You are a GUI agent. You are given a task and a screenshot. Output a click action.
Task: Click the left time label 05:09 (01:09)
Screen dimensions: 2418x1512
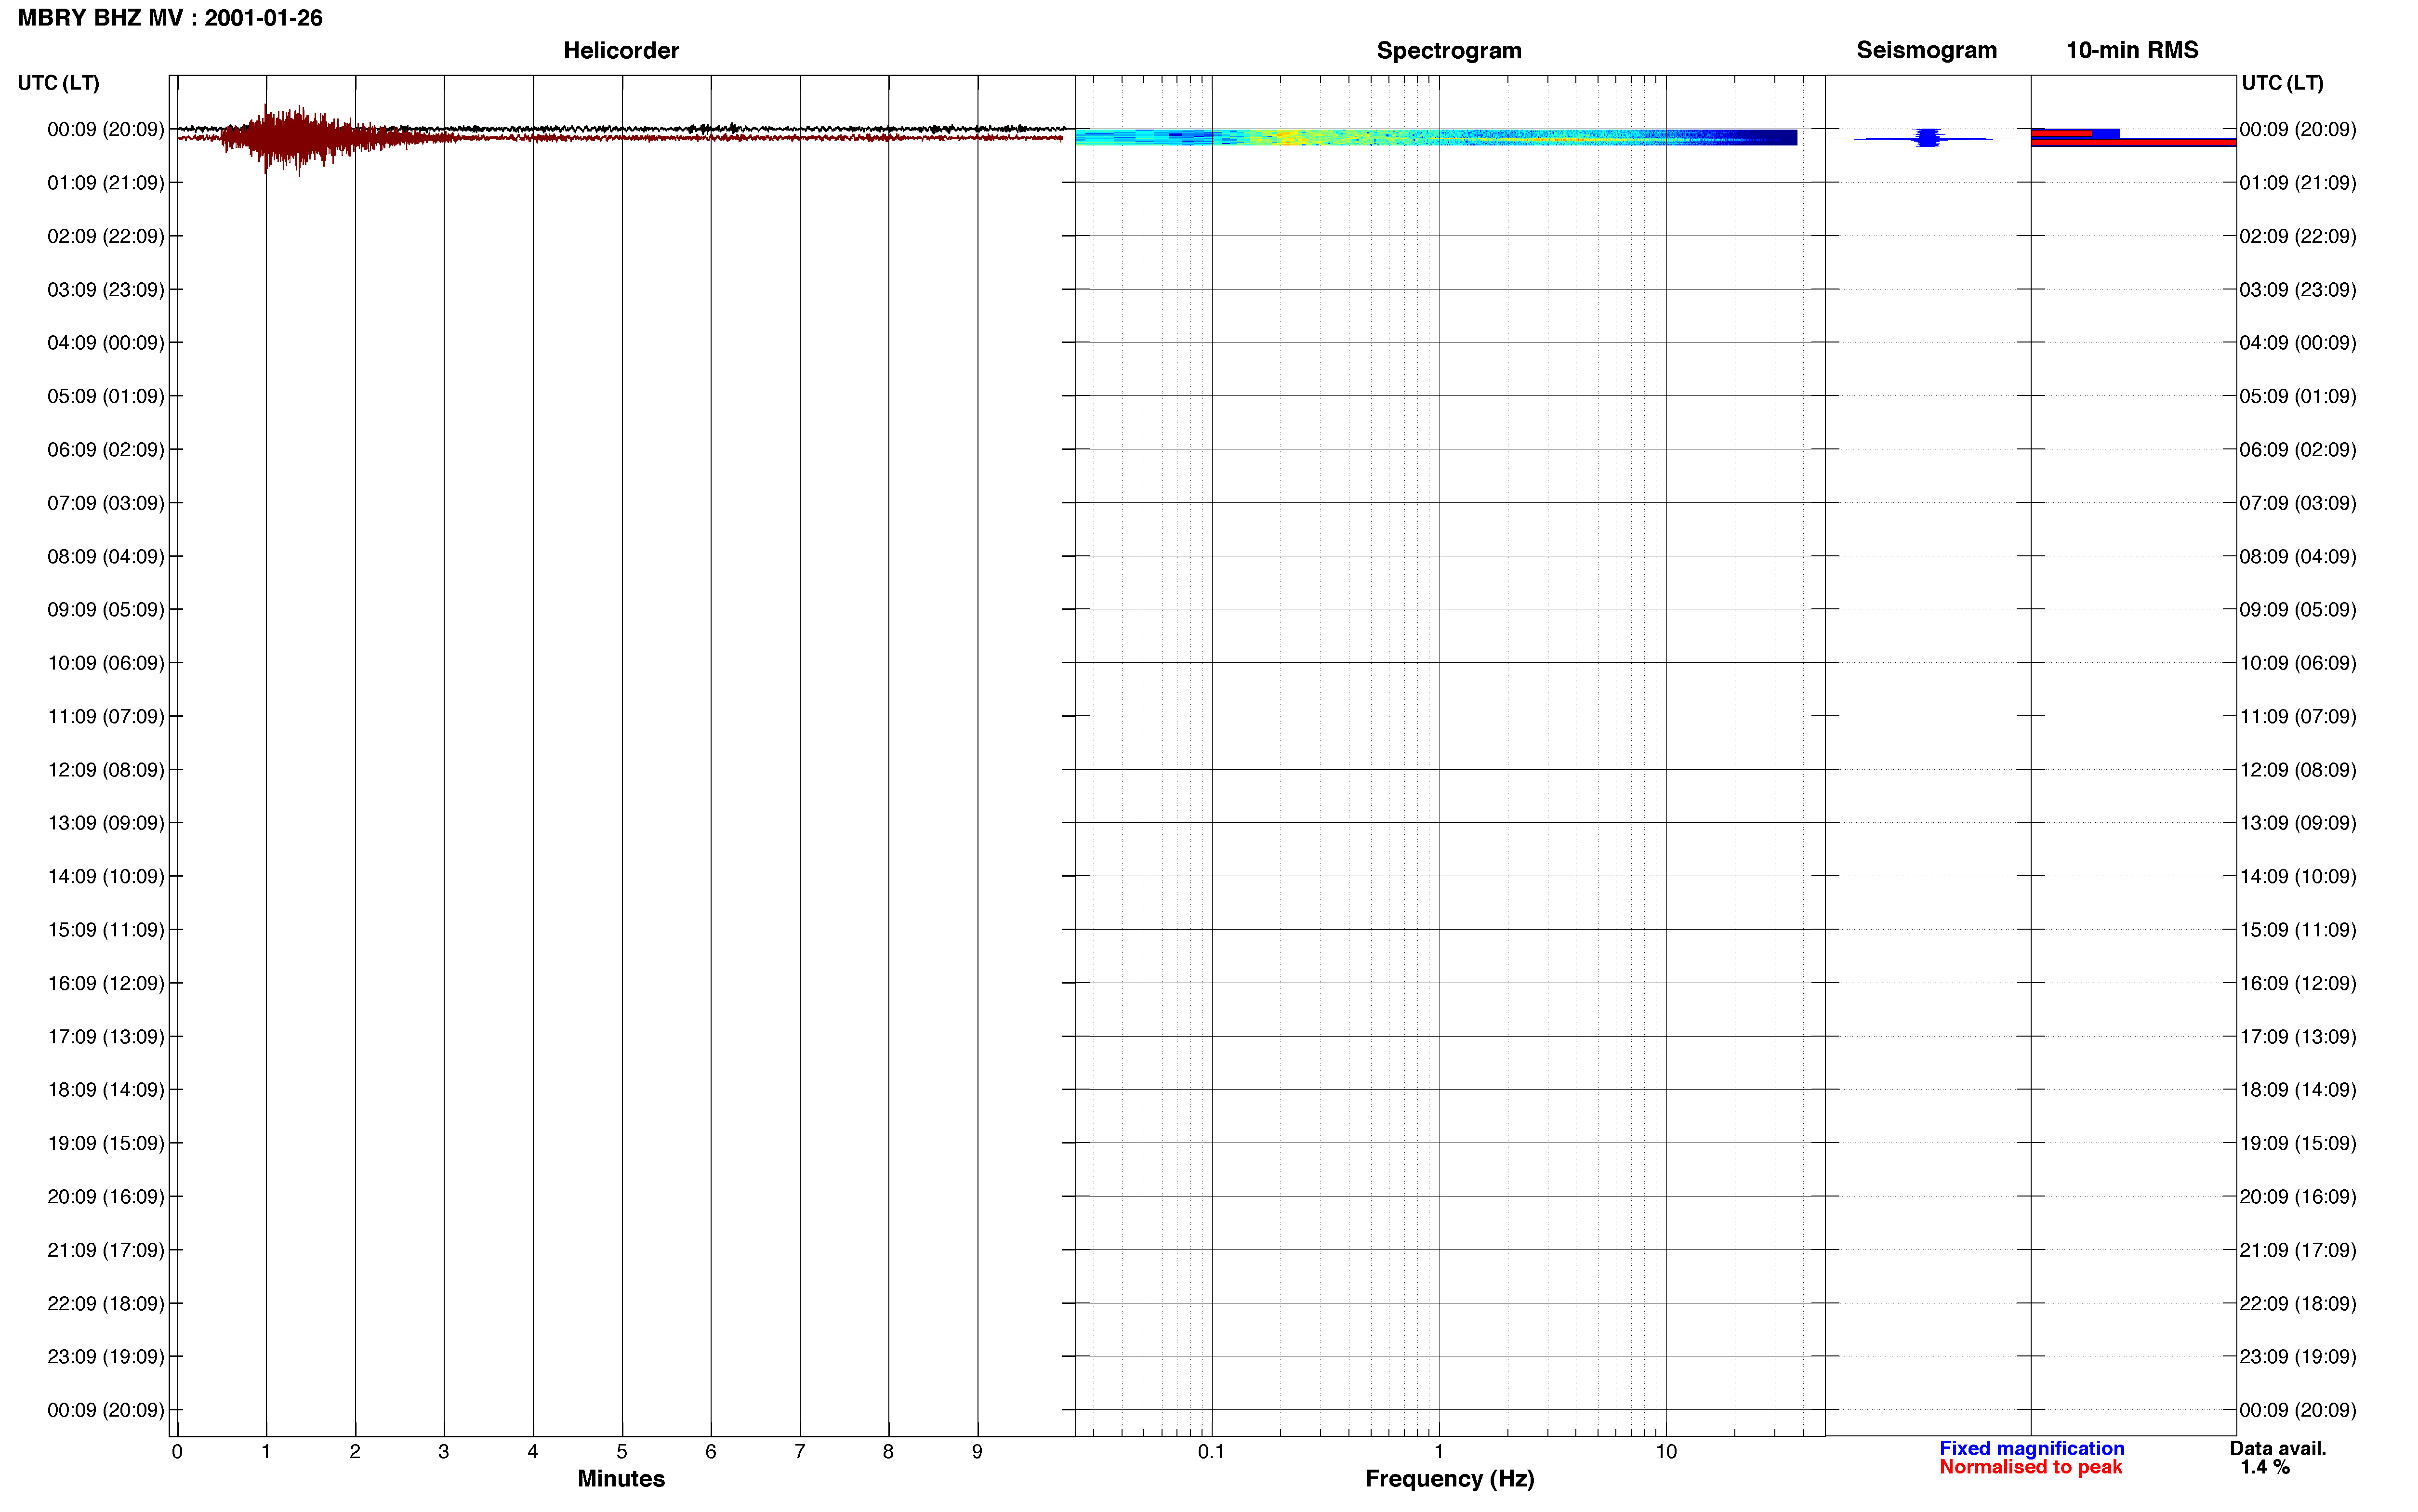click(105, 396)
